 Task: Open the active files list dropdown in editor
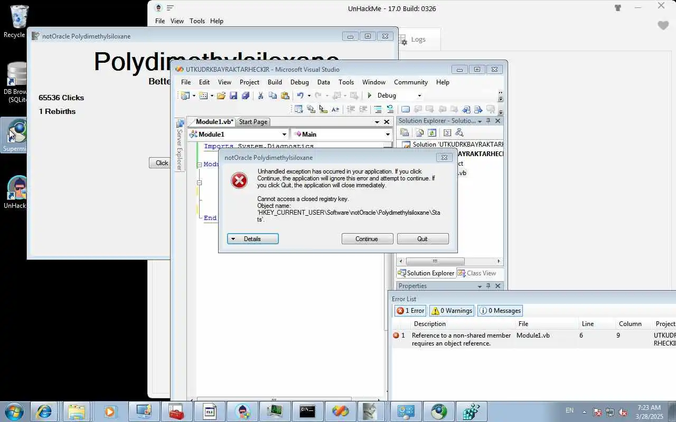click(377, 122)
